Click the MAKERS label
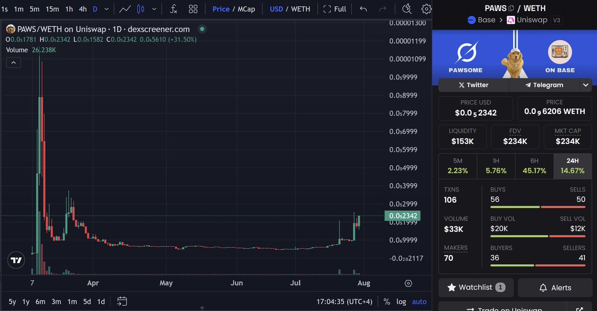597x311 pixels. 456,247
